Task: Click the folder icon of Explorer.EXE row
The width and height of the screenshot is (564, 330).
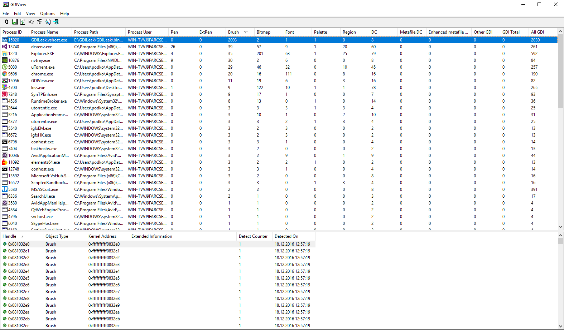Action: pos(5,54)
